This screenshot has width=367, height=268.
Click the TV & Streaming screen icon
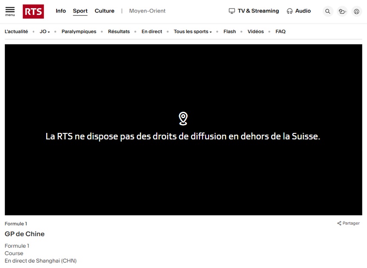tap(231, 11)
